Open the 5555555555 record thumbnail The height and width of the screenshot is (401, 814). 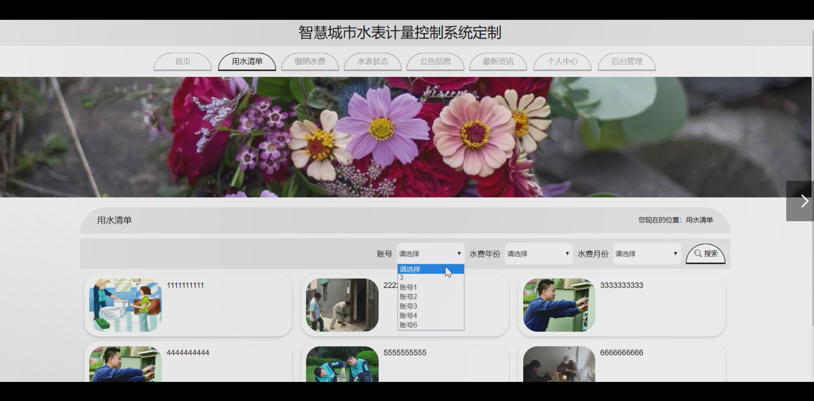tap(342, 364)
